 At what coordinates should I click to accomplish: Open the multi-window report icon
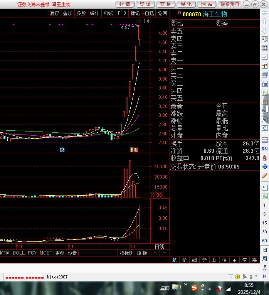(x=264, y=75)
